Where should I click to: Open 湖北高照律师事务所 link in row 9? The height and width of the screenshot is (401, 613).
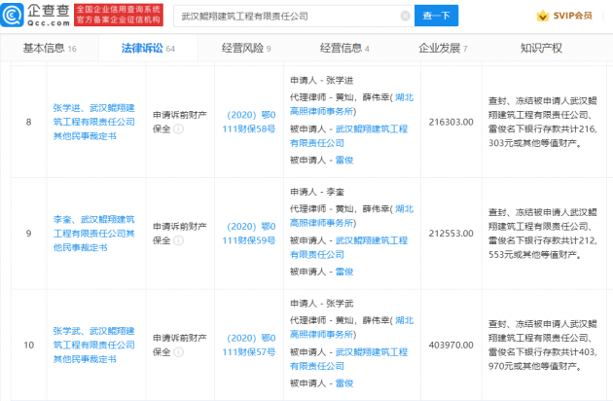coord(352,215)
